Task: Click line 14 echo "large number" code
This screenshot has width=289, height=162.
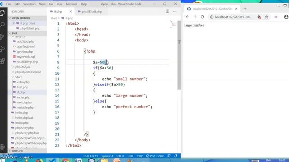Action: [x=125, y=95]
